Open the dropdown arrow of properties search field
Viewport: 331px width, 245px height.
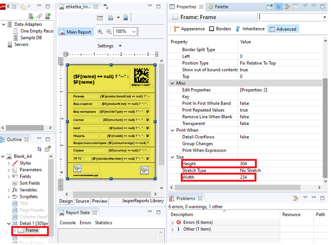pyautogui.click(x=325, y=17)
